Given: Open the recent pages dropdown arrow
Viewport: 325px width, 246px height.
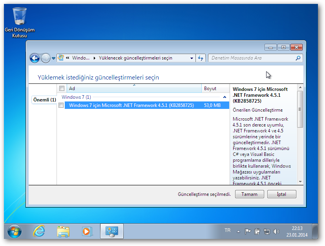Looking at the screenshot, I should coord(54,58).
